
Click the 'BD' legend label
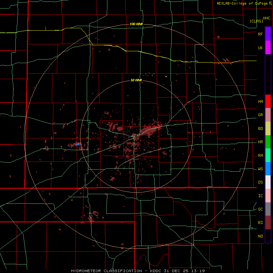point(260,128)
